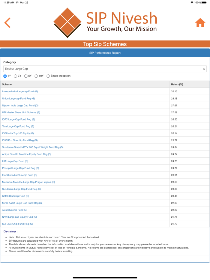Open IDFC Large Cap Fund Reg (G)
This screenshot has width=210, height=280.
[19, 119]
